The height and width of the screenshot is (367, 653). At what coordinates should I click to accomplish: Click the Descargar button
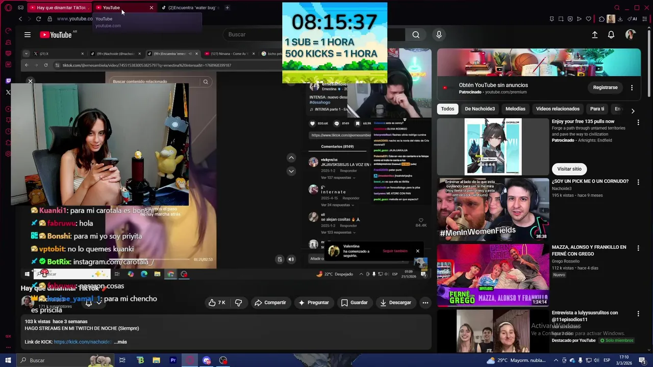[395, 302]
